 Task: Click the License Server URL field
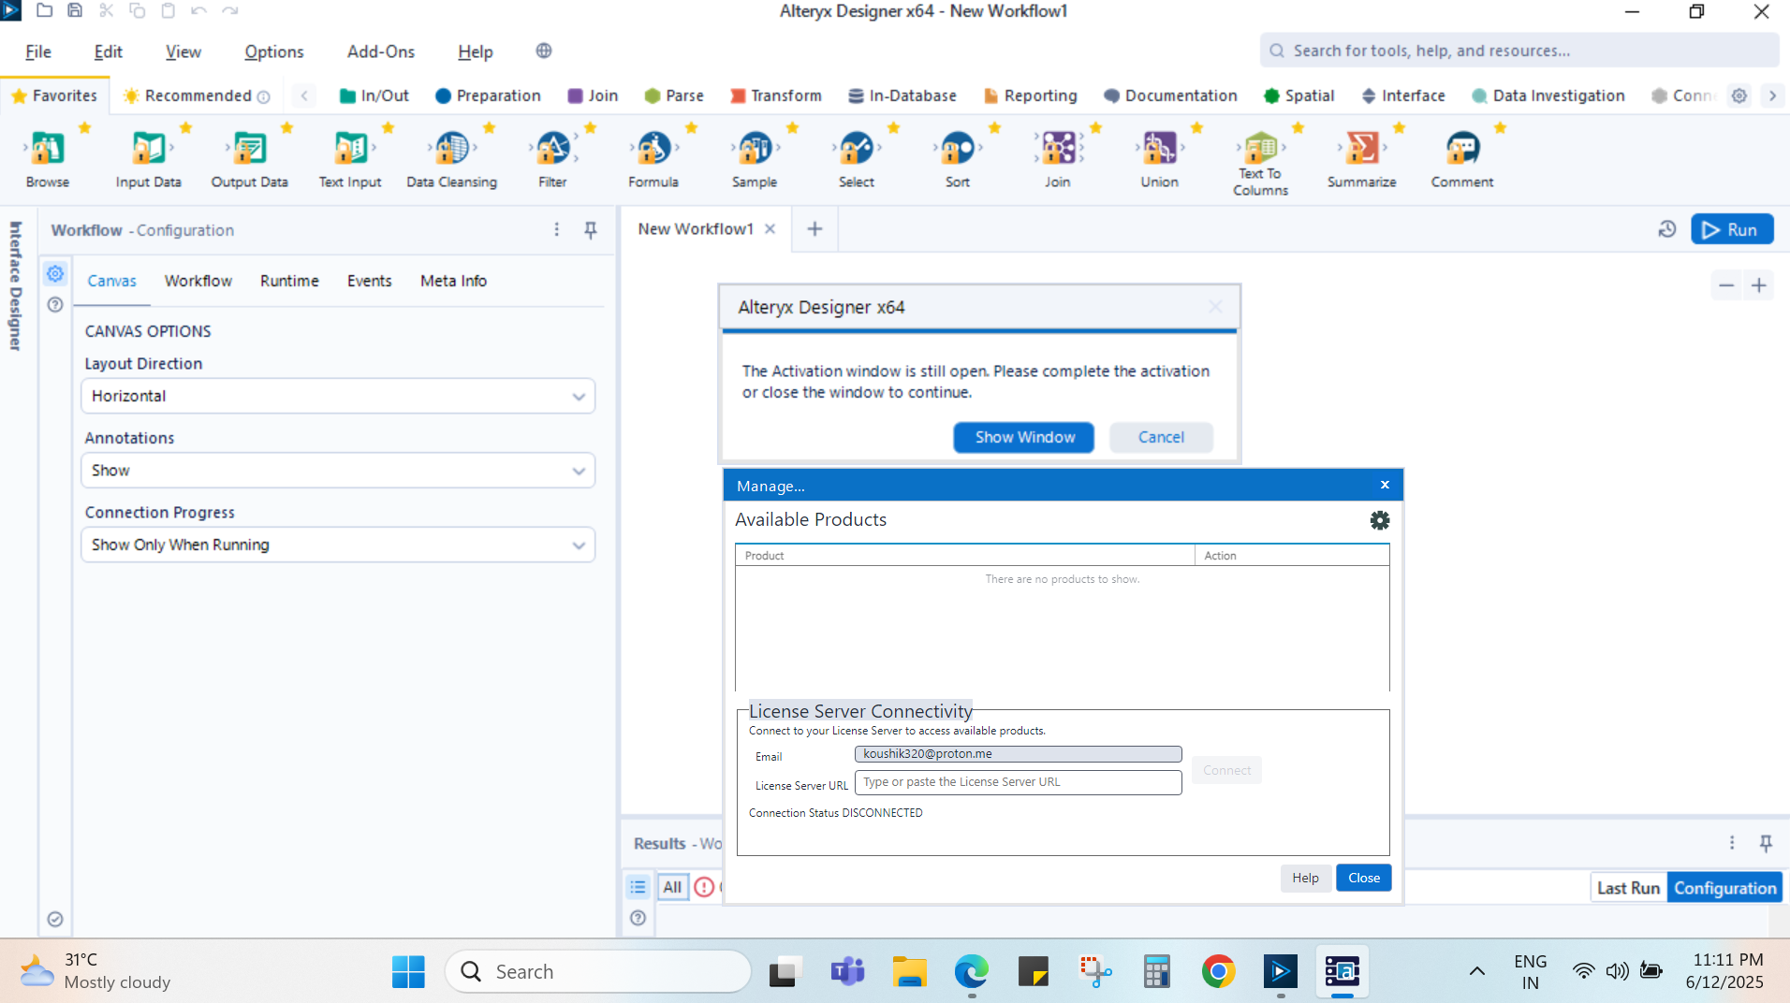tap(1019, 782)
